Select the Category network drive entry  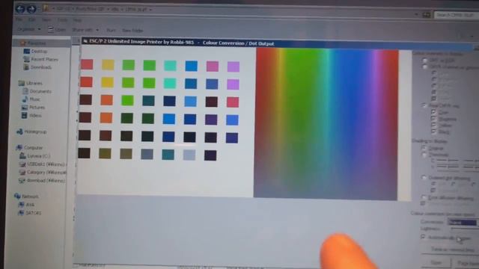click(x=43, y=173)
